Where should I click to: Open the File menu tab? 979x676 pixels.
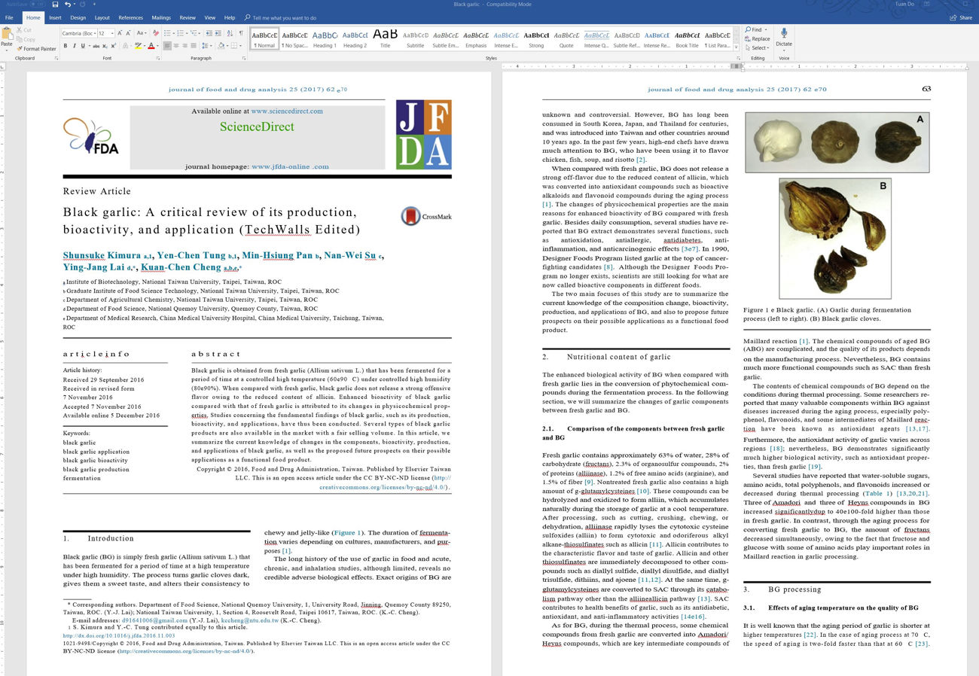[x=9, y=17]
